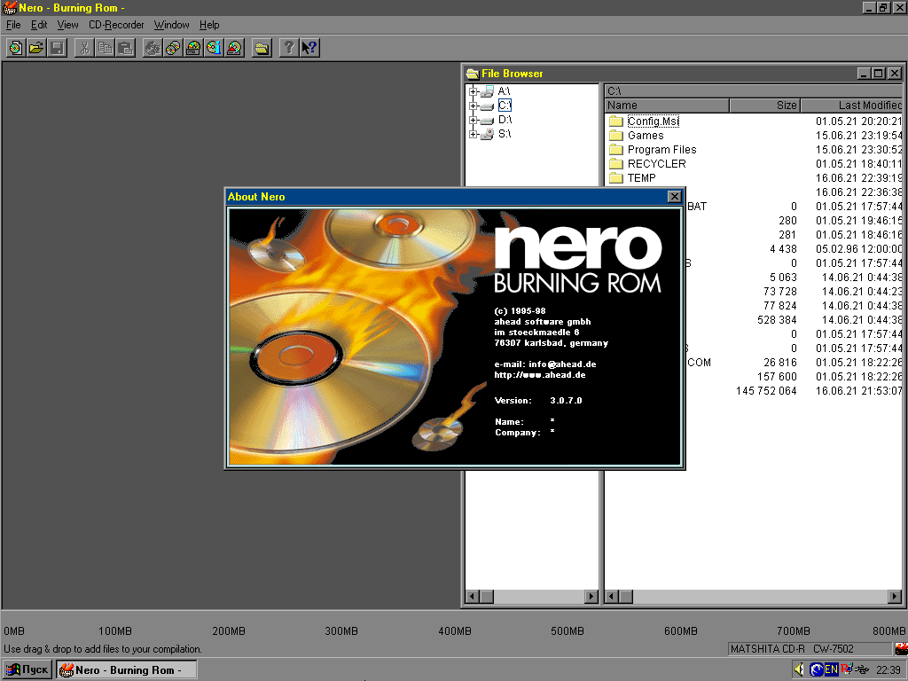
Task: Open the File menu
Action: click(13, 25)
